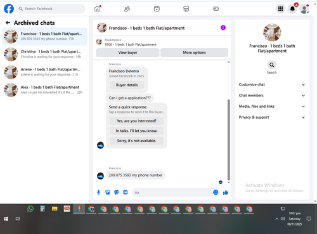Choose a sticker icon in composer
The width and height of the screenshot is (317, 234).
(x=117, y=192)
